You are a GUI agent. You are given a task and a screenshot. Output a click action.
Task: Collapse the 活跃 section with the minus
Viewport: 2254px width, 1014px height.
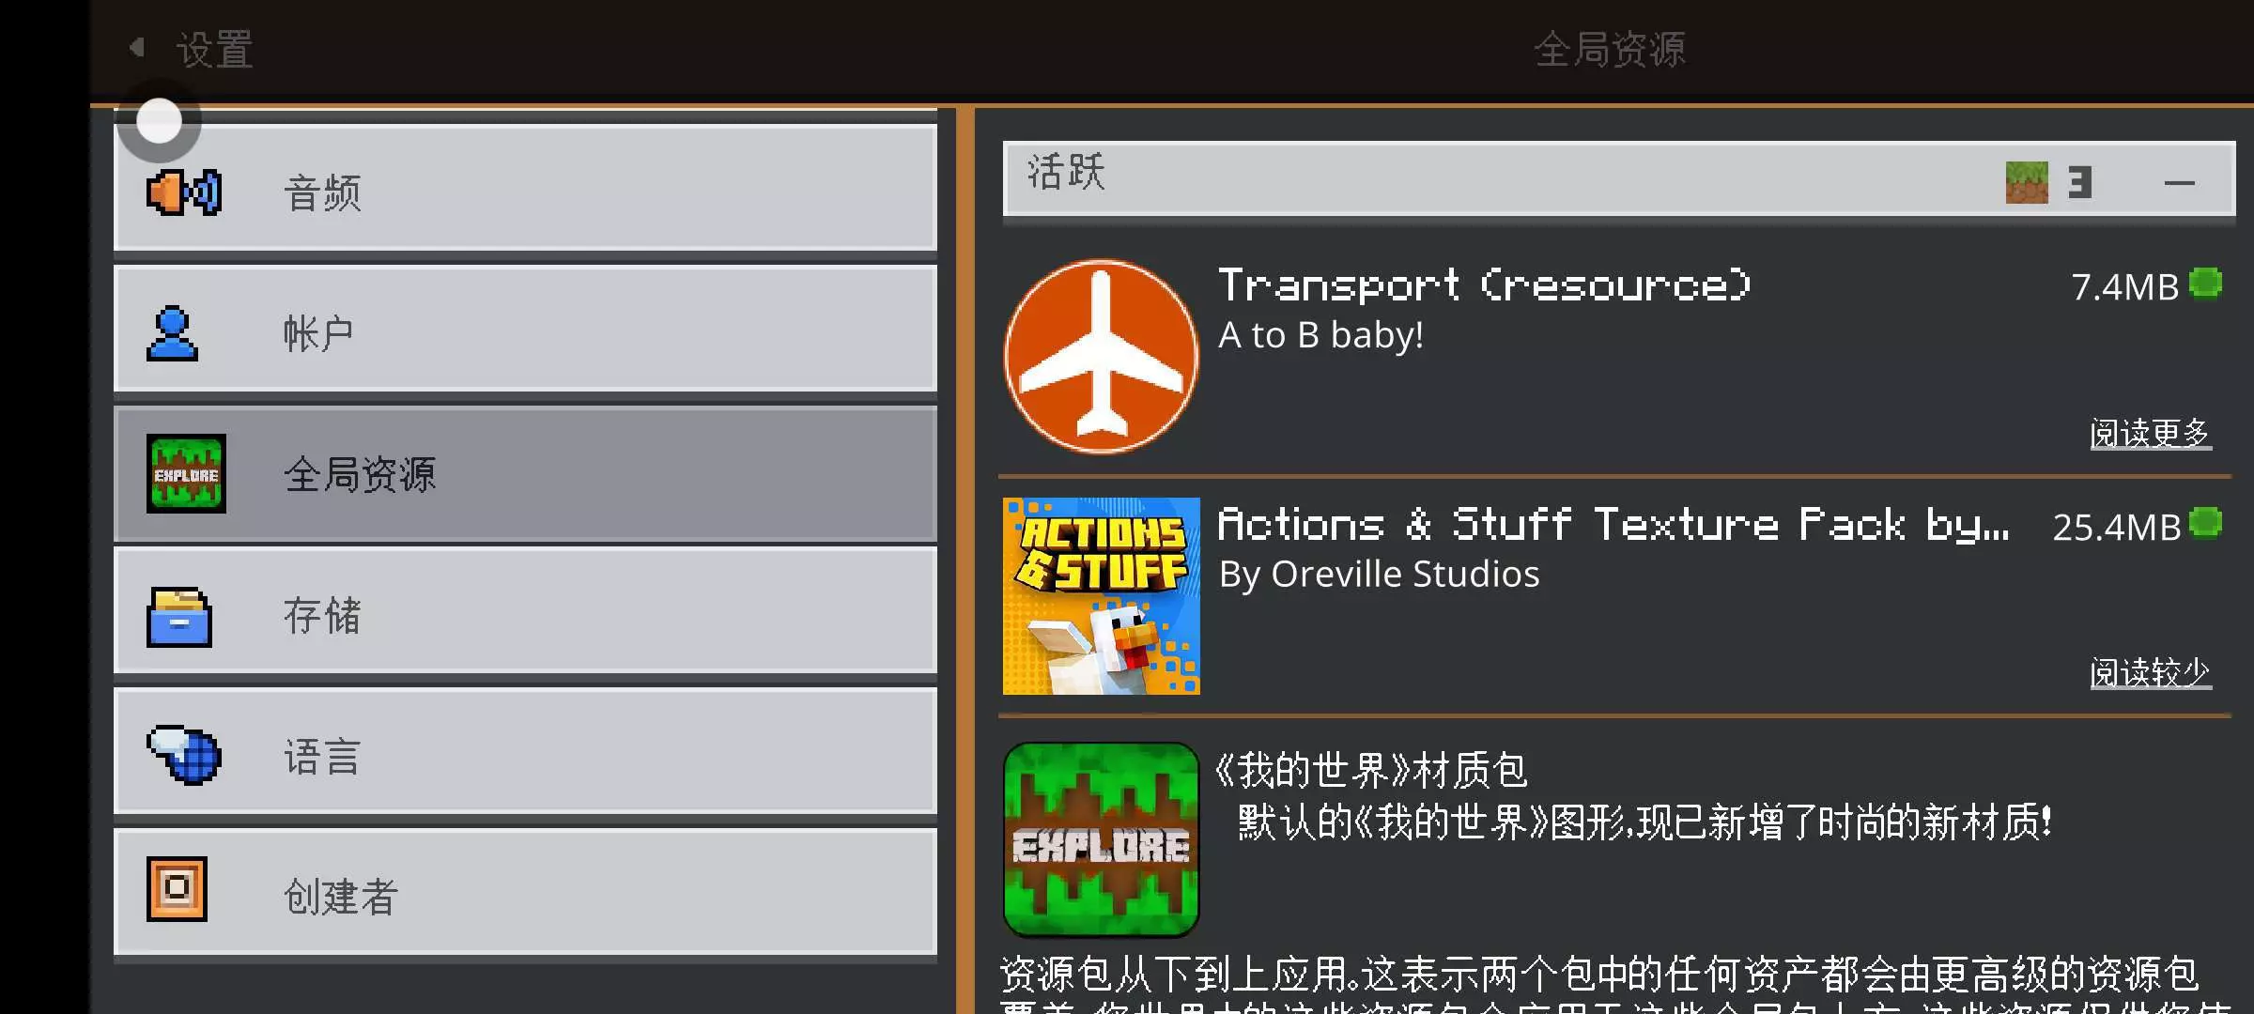(2179, 183)
